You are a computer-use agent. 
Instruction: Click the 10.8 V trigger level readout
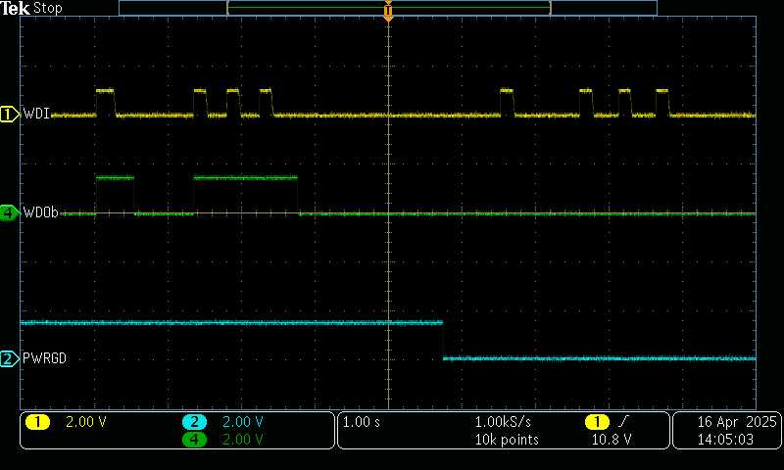point(612,440)
